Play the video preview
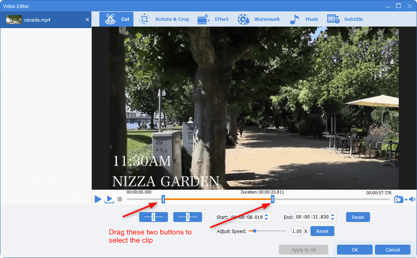Viewport: 417px width, 258px height. click(x=98, y=199)
